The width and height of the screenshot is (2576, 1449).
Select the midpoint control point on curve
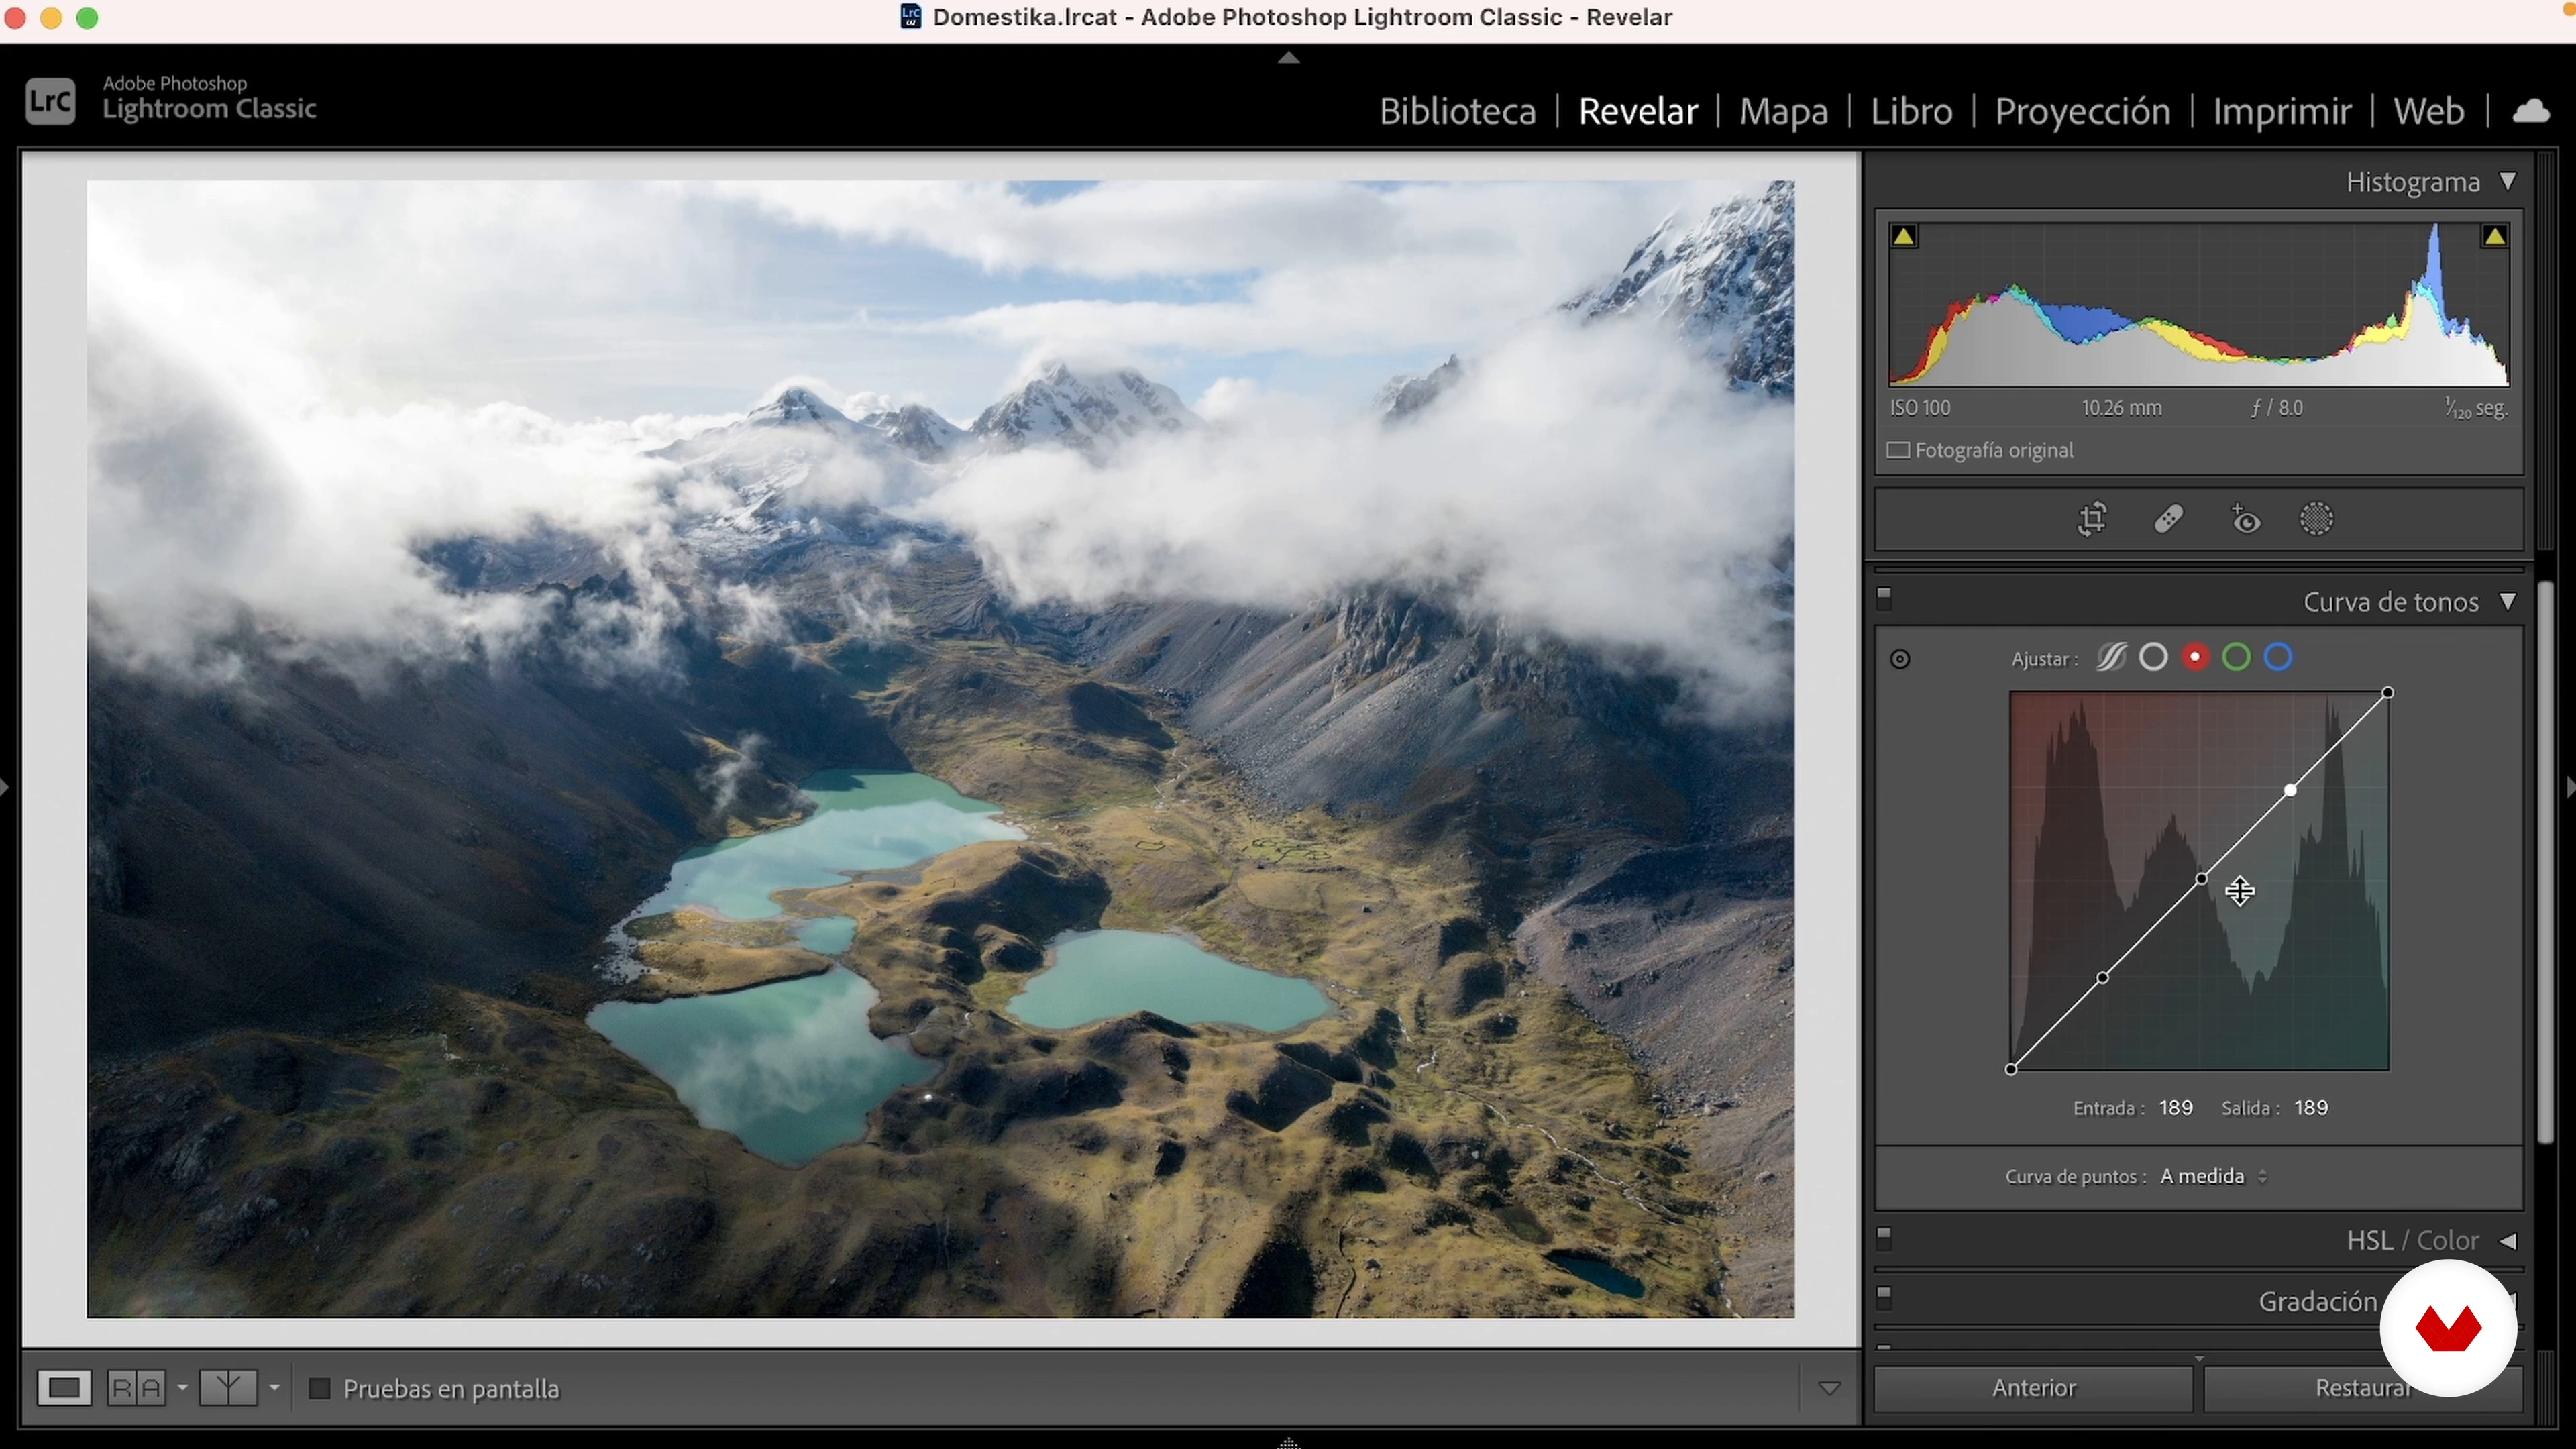pos(2201,879)
